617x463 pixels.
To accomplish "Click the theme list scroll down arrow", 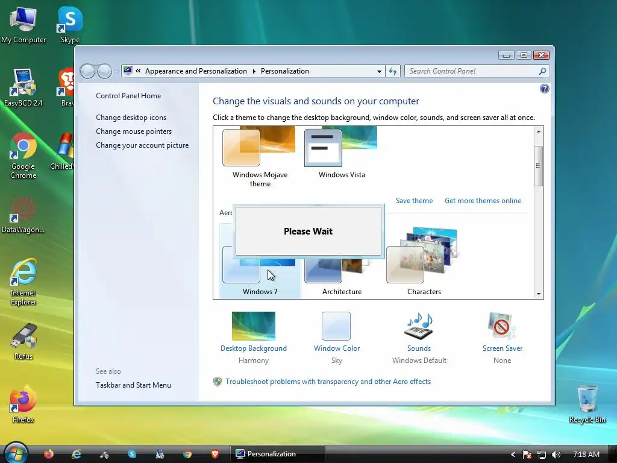I will click(539, 294).
